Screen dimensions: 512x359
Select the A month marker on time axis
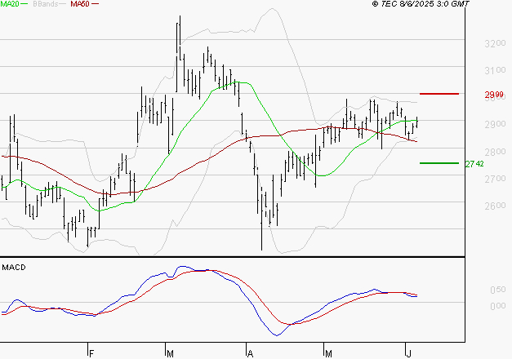pyautogui.click(x=250, y=353)
